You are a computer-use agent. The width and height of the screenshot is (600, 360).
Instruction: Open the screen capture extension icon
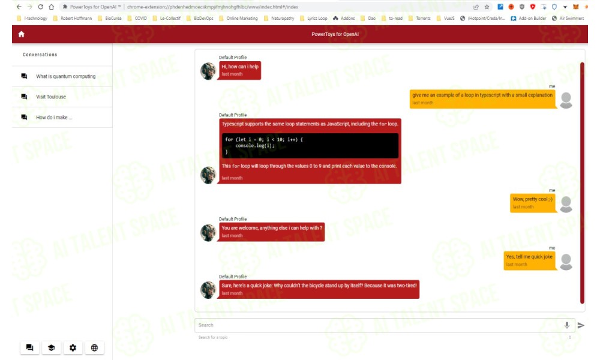[544, 7]
